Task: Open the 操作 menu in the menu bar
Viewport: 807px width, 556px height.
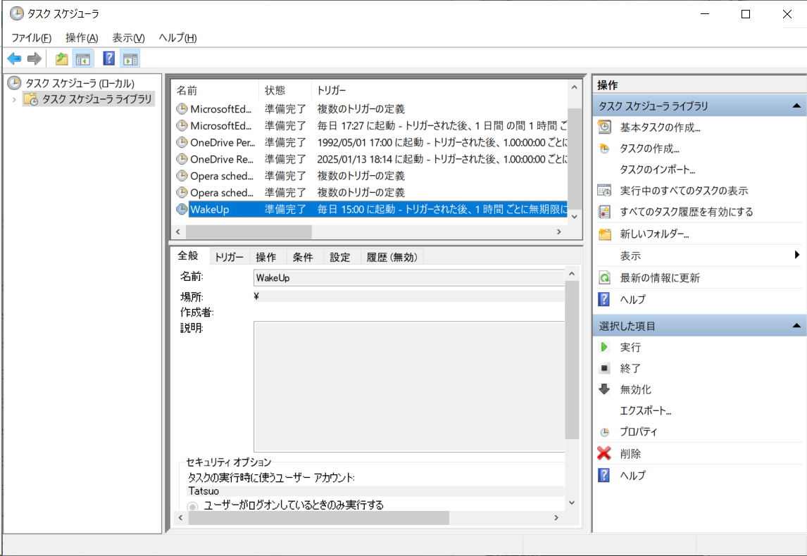Action: (81, 38)
